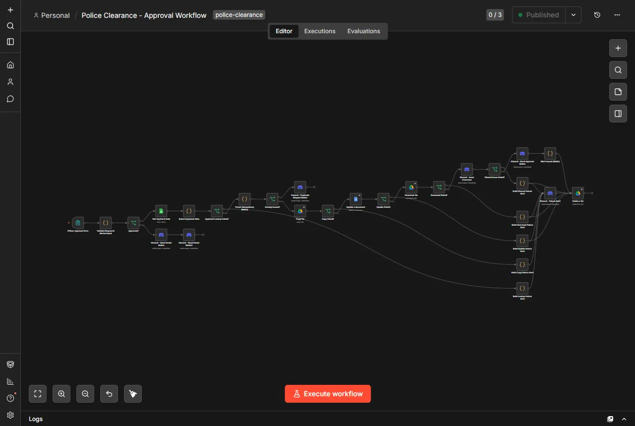Toggle the side panel button on canvas
The height and width of the screenshot is (426, 635).
click(618, 114)
